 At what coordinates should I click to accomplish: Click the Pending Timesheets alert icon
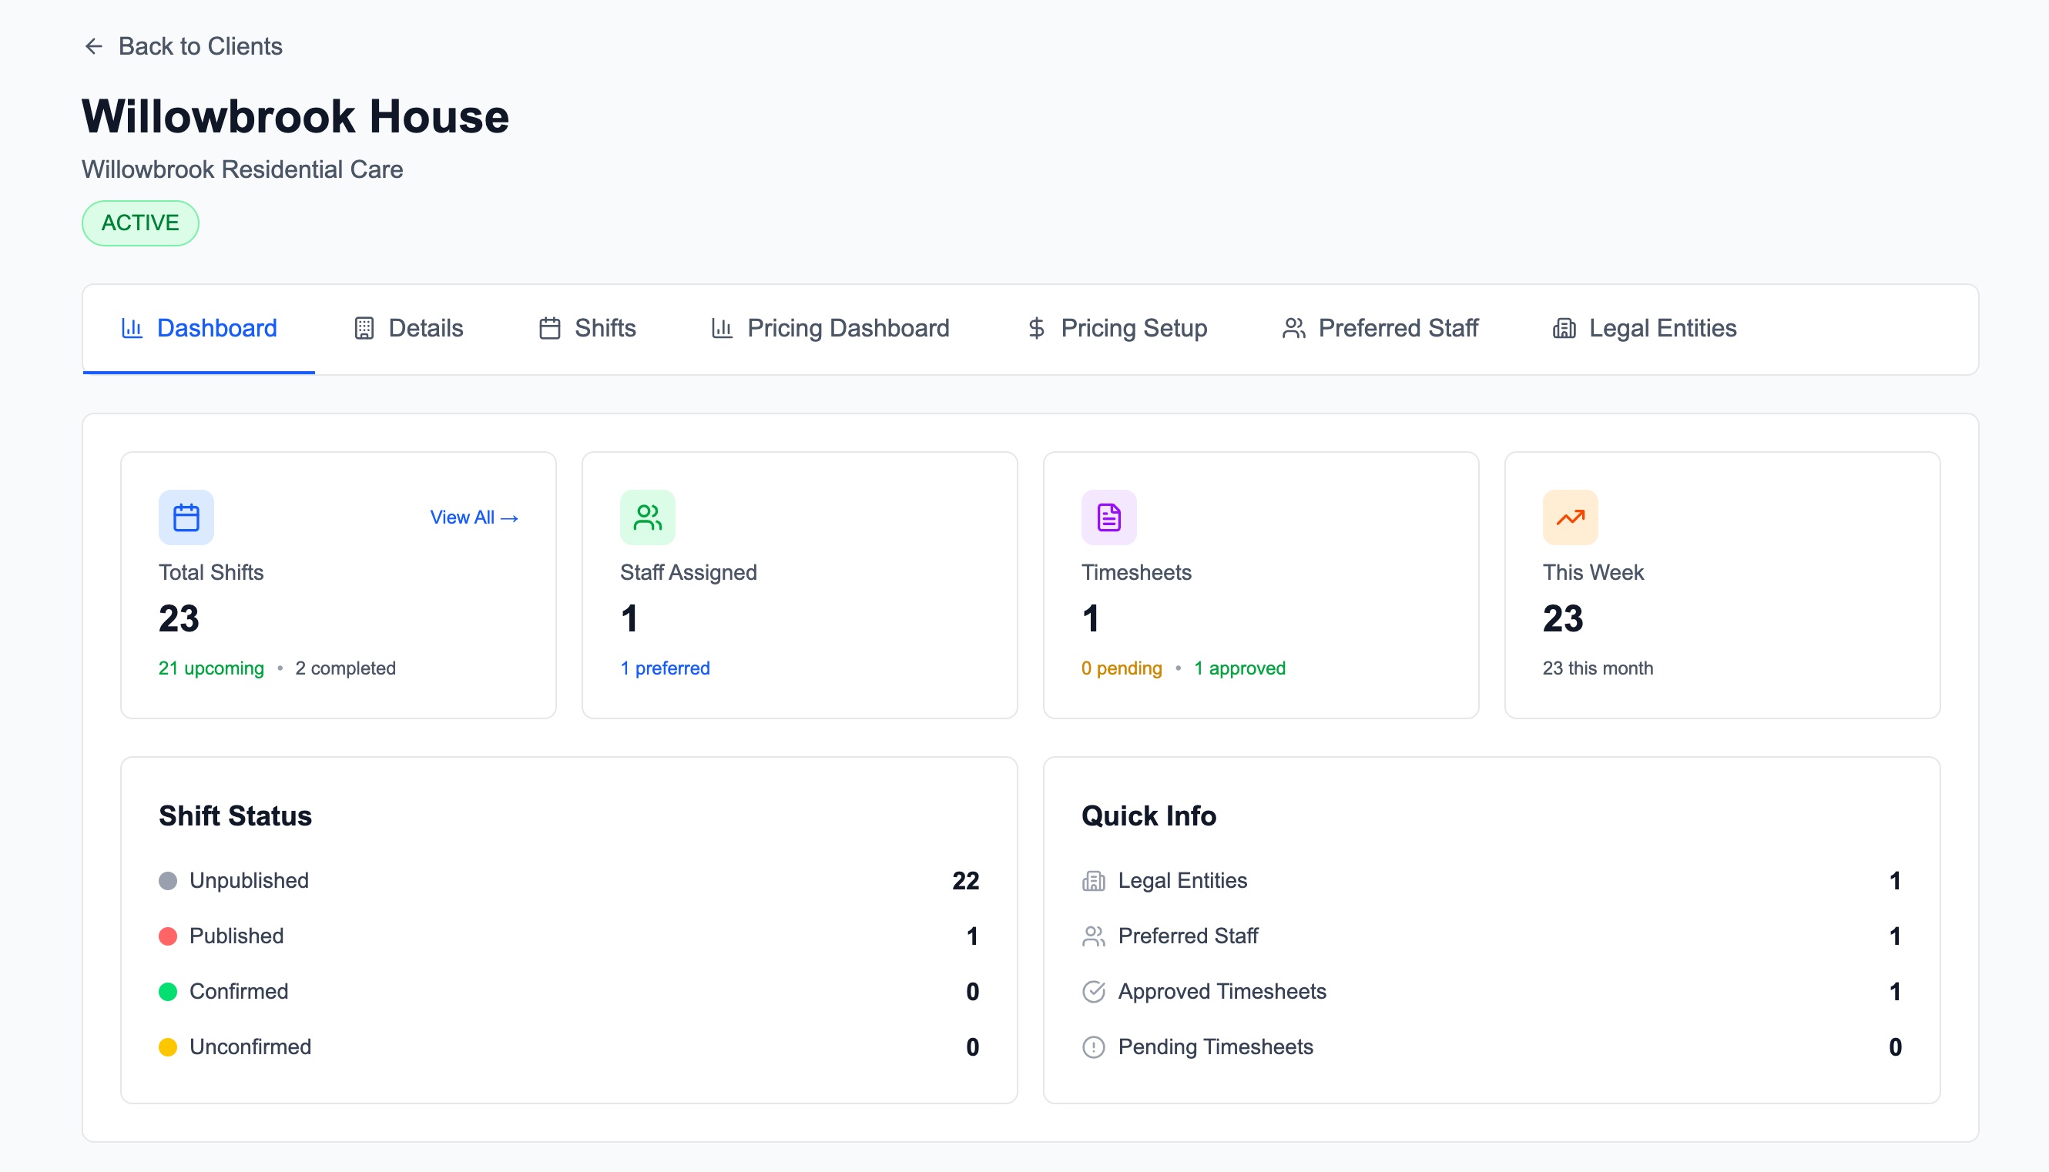(1093, 1047)
